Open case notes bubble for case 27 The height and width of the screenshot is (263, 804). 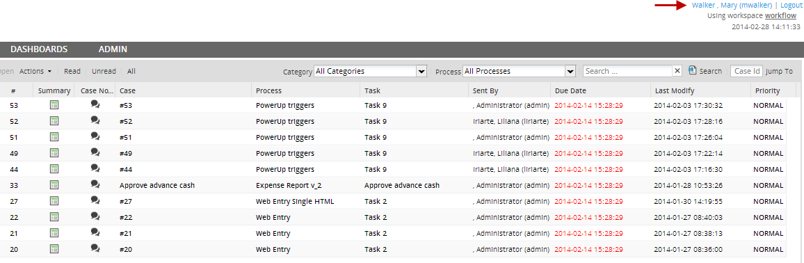tap(95, 200)
